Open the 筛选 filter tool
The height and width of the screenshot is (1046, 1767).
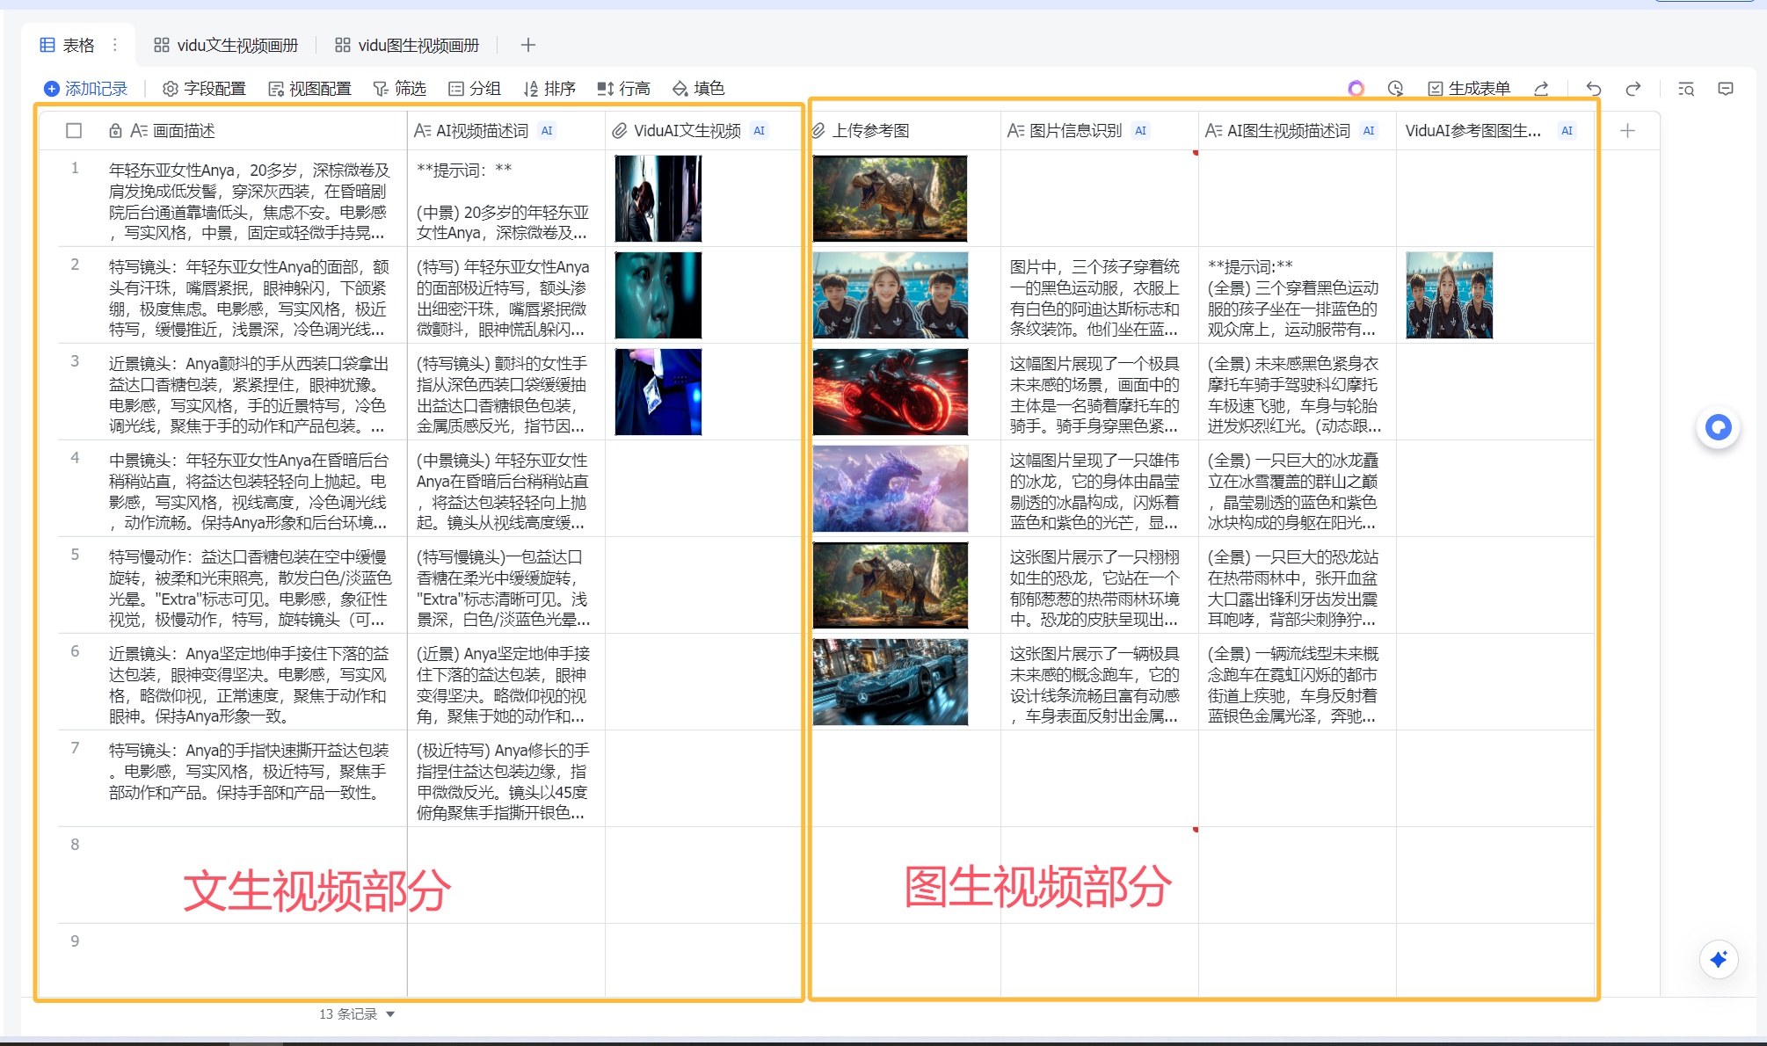tap(399, 89)
